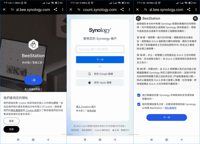Tap the count.synology.com URL text

pyautogui.click(x=100, y=10)
